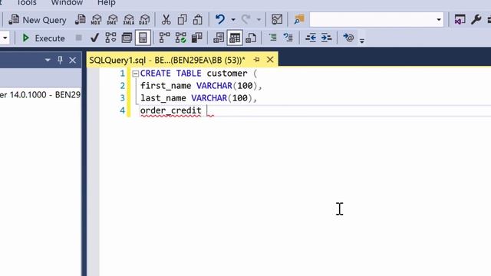Cancel the executing query (stop)

click(x=78, y=38)
